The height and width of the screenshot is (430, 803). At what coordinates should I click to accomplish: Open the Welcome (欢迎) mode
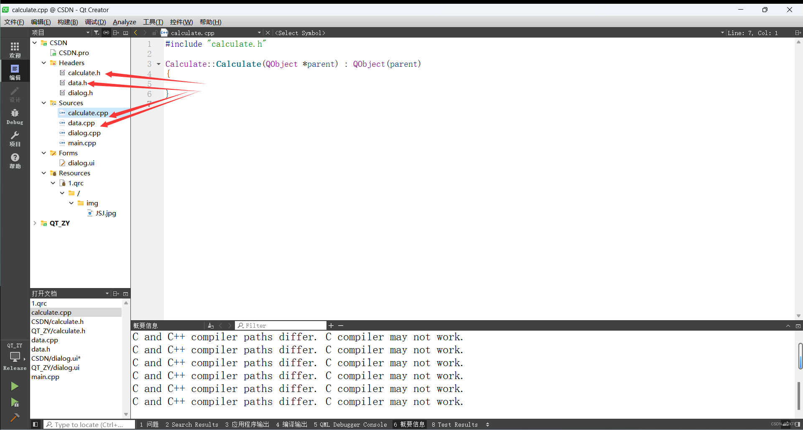(15, 50)
